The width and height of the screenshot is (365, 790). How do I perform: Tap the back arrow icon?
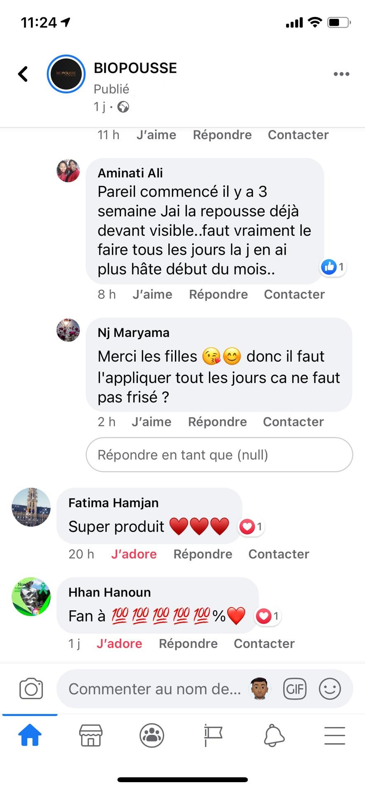click(23, 74)
